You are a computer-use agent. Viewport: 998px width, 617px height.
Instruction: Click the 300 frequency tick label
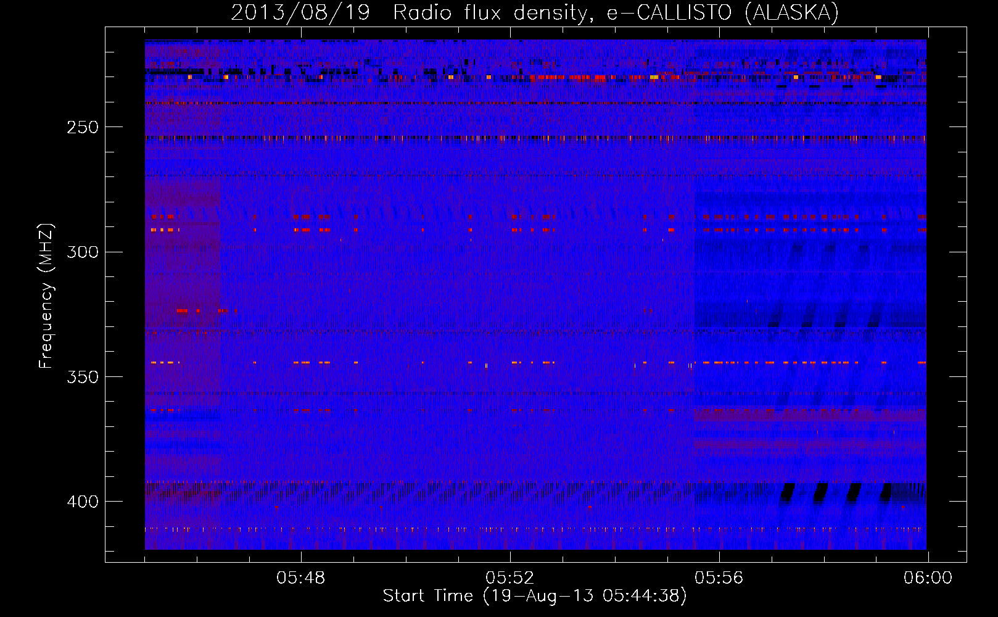(83, 252)
